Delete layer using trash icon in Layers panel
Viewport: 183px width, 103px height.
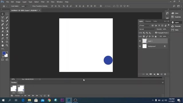tap(165, 74)
